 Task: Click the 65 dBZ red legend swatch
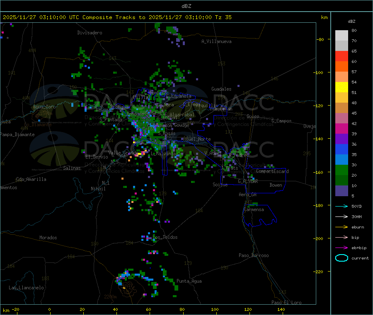point(342,56)
